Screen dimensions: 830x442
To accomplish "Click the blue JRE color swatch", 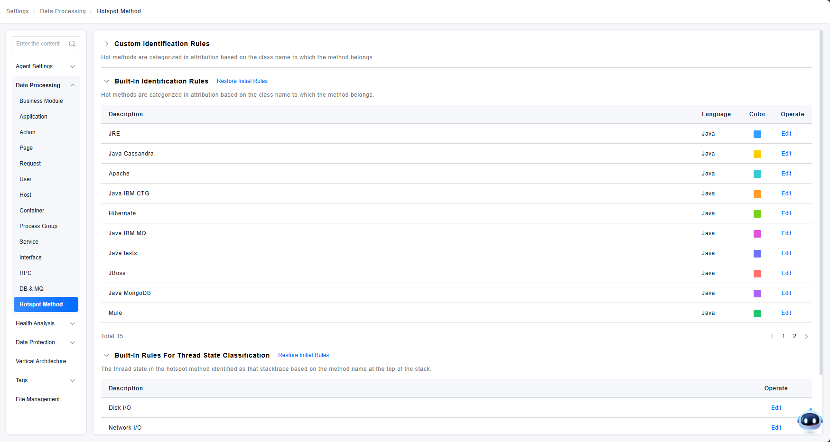I will coord(757,134).
